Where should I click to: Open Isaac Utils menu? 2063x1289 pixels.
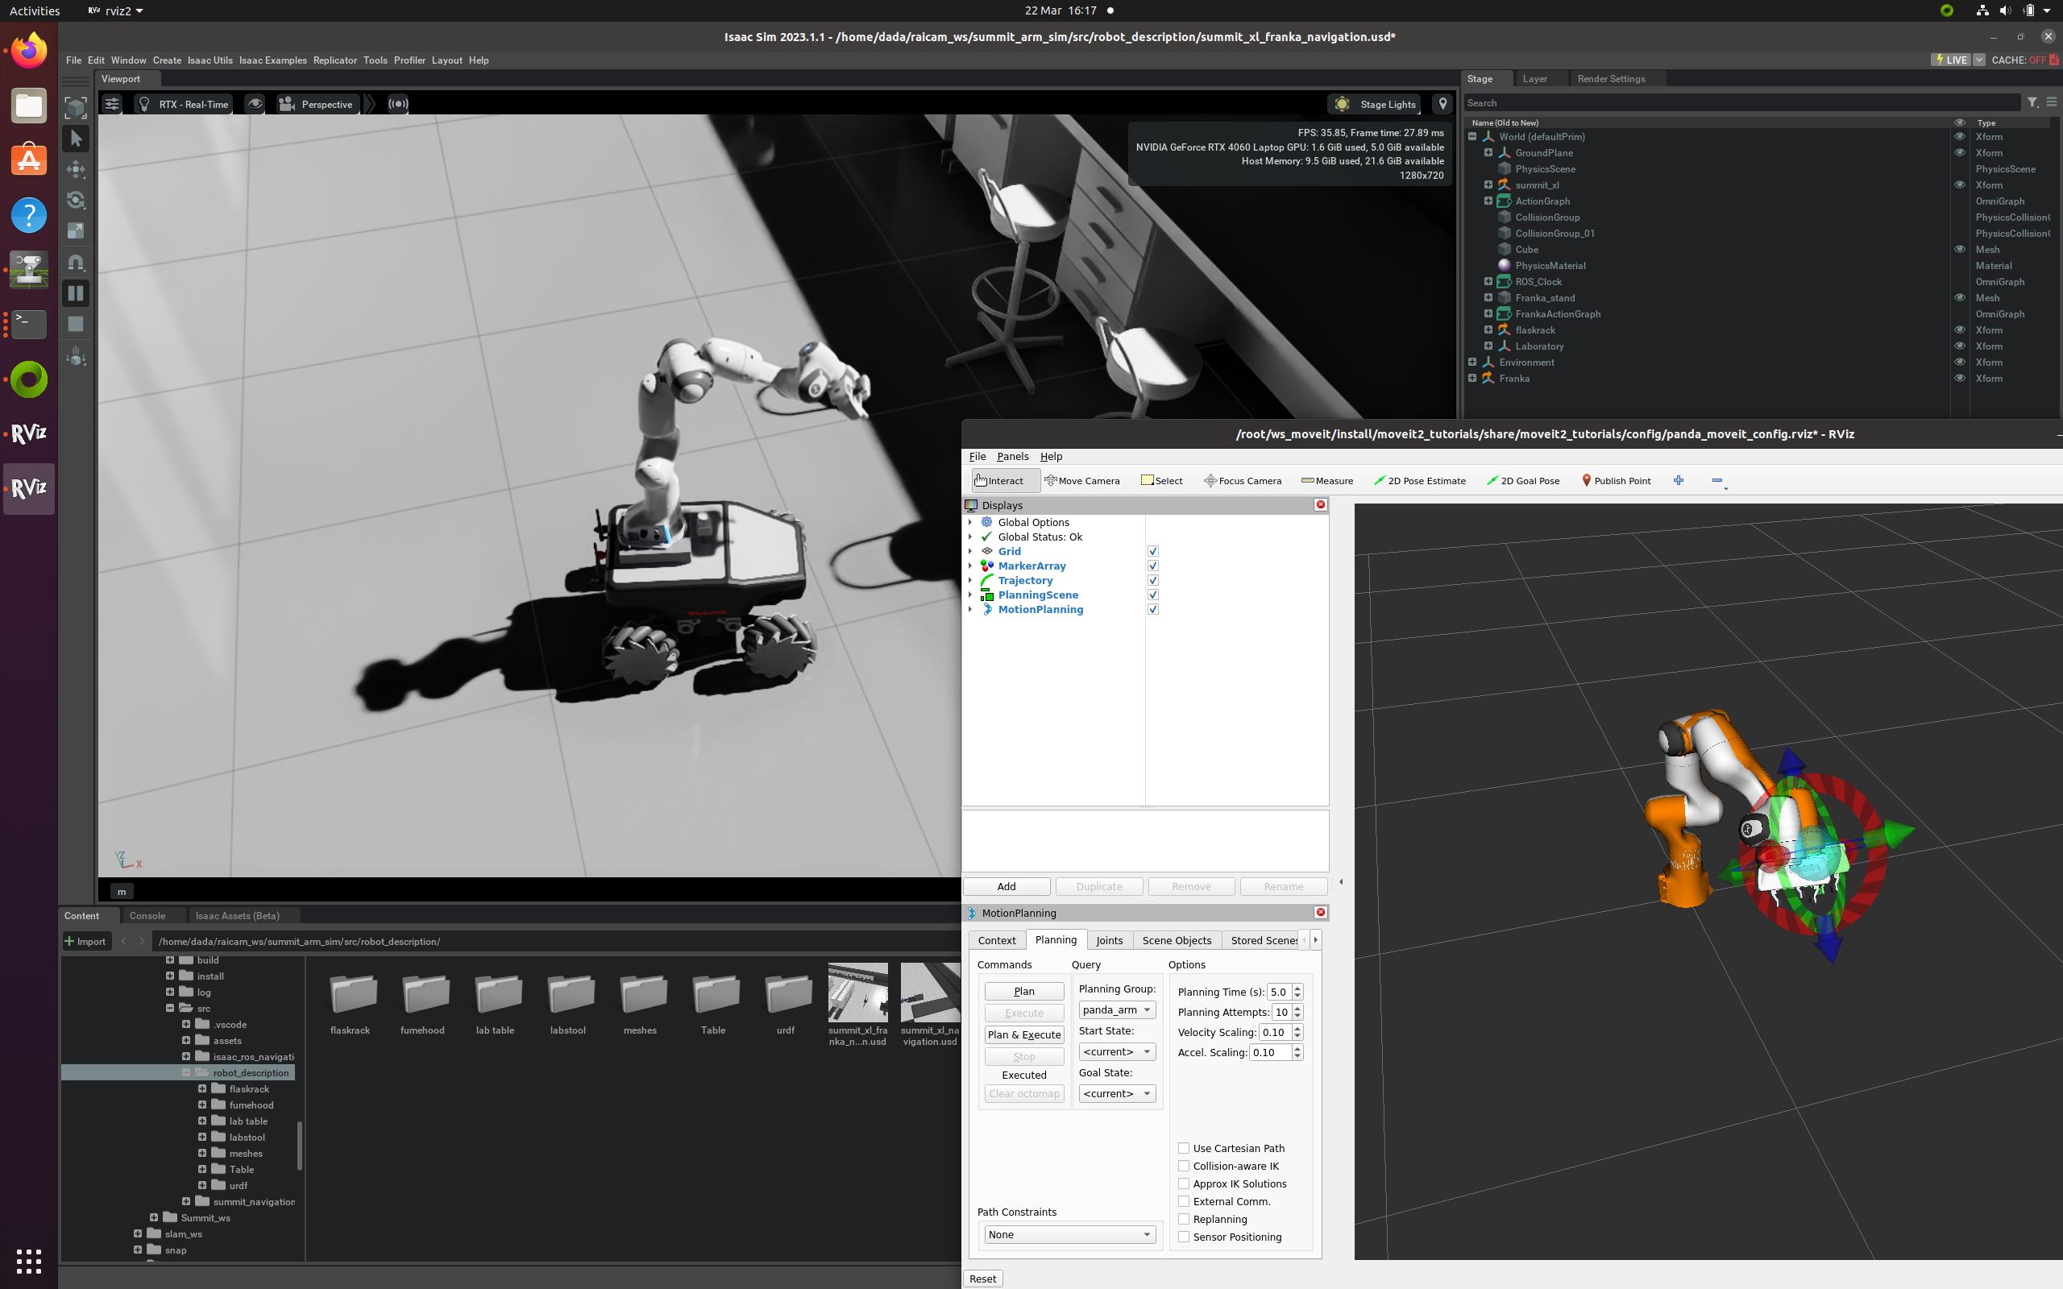click(x=210, y=60)
